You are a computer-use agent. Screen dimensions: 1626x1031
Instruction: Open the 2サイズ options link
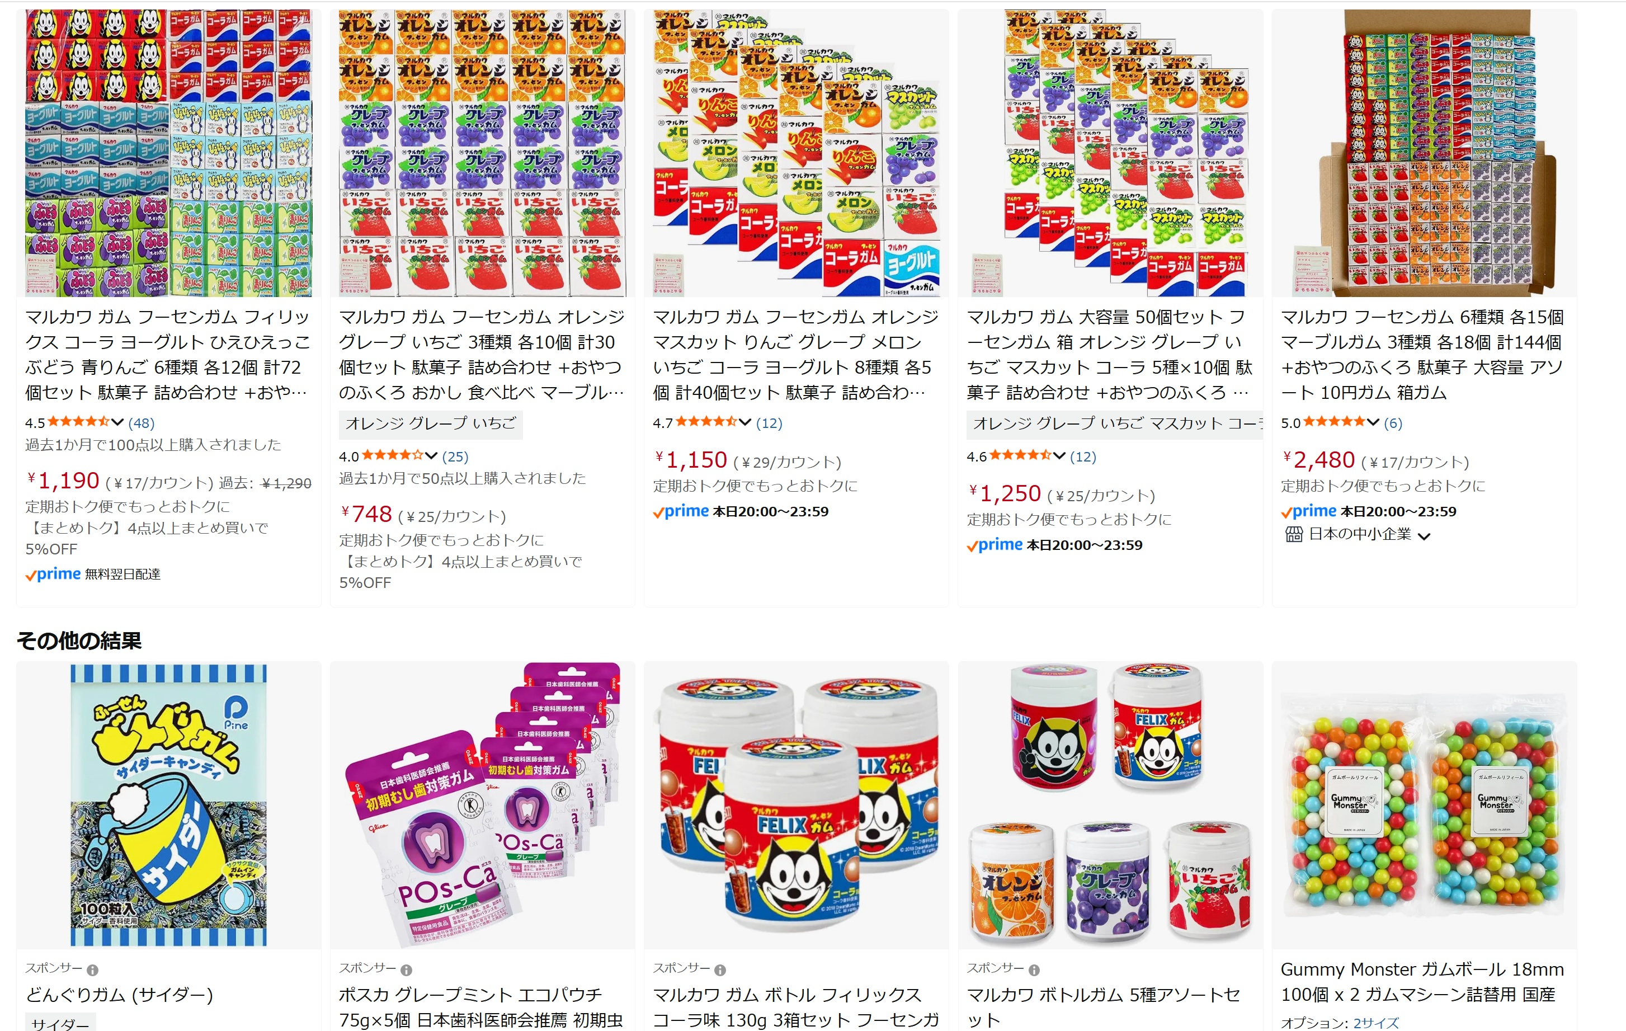[1376, 1022]
